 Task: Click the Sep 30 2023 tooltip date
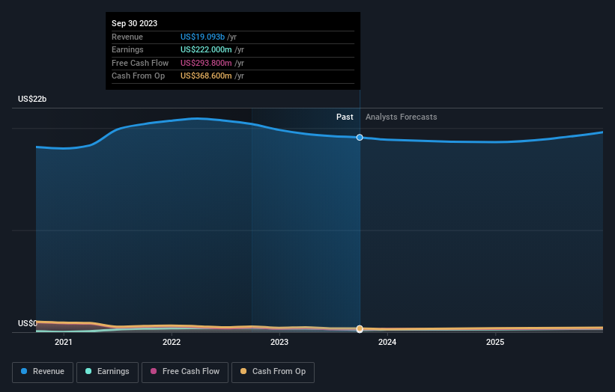click(135, 23)
